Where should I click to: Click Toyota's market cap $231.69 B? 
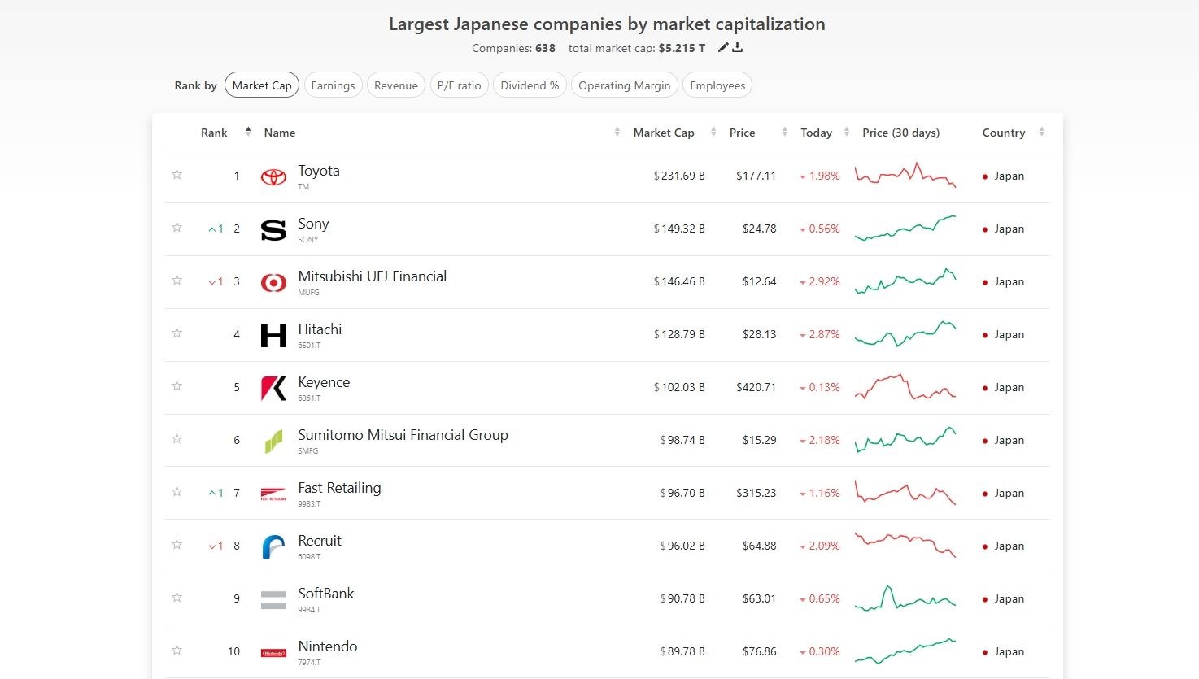click(x=679, y=176)
